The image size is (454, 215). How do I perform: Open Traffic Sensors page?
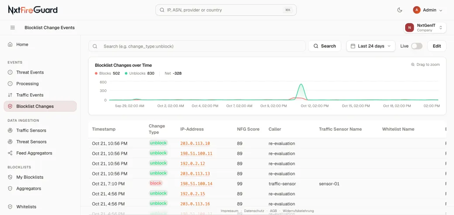(31, 130)
